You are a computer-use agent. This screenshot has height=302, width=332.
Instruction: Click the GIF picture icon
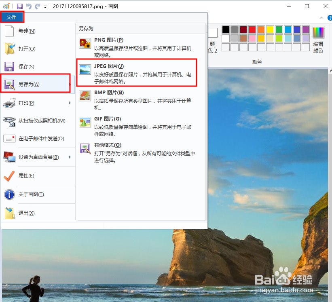tap(85, 122)
